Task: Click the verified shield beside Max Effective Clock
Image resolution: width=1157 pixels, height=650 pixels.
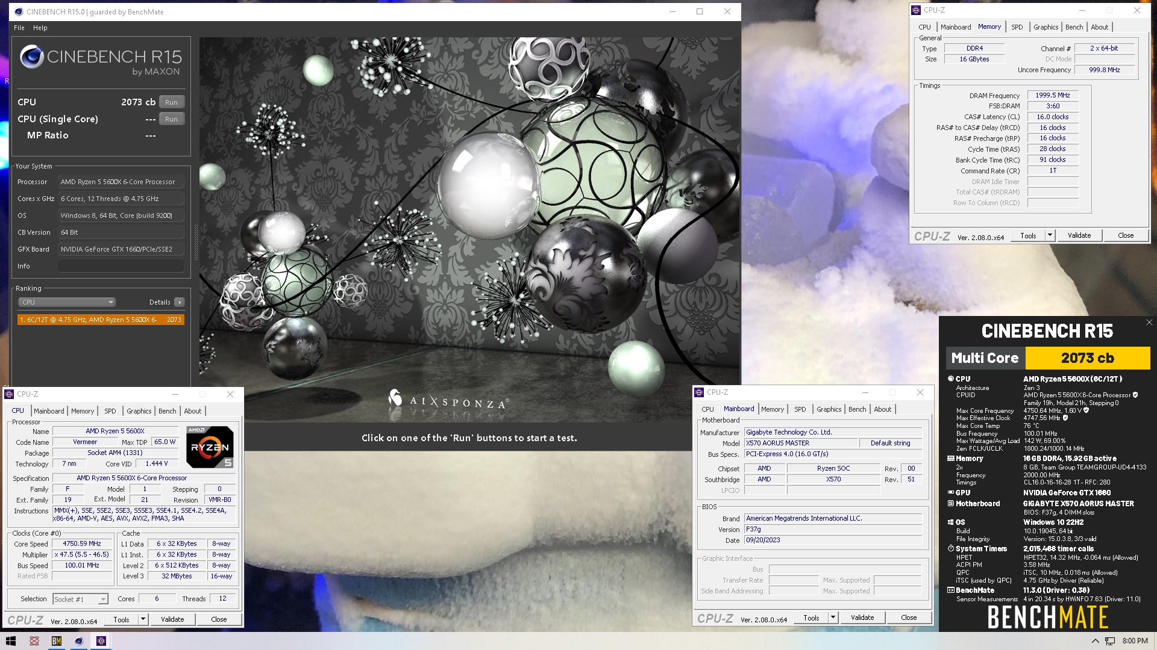Action: click(1065, 418)
